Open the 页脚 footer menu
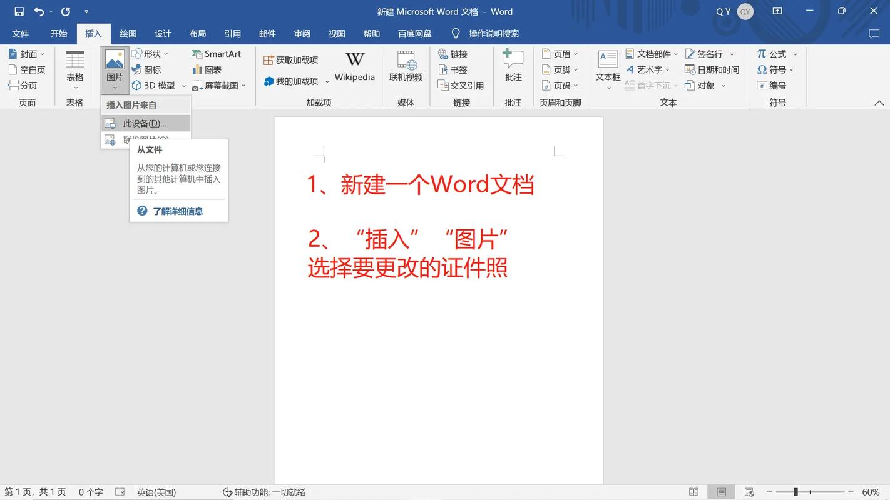This screenshot has width=890, height=500. point(560,70)
